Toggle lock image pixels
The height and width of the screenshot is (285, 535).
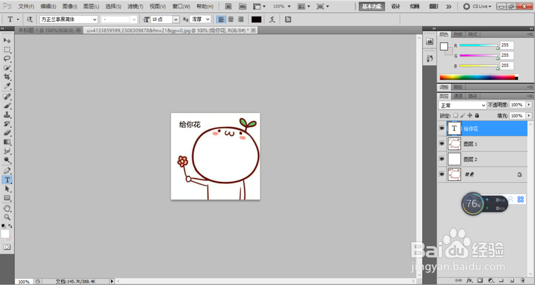coord(463,115)
